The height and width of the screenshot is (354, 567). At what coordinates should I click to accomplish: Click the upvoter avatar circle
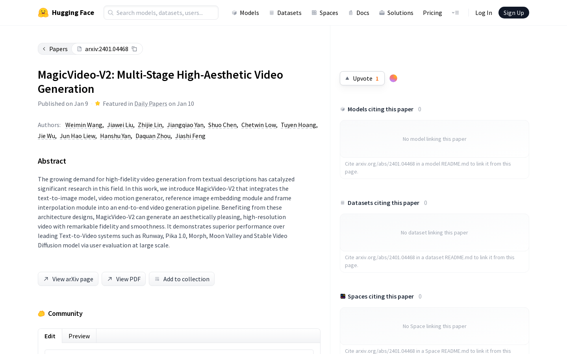393,78
